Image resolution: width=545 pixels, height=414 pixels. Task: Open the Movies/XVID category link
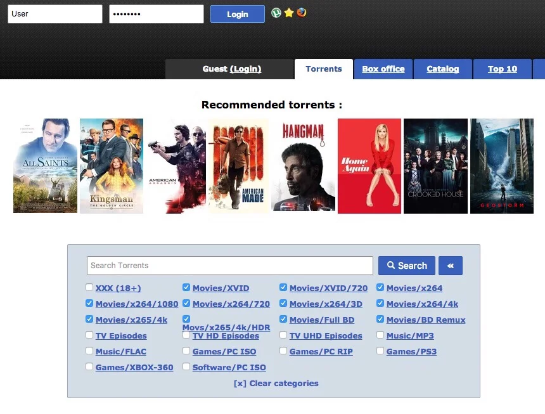coord(221,288)
